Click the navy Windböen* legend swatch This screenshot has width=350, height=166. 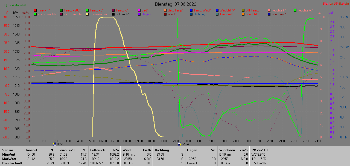(269, 14)
